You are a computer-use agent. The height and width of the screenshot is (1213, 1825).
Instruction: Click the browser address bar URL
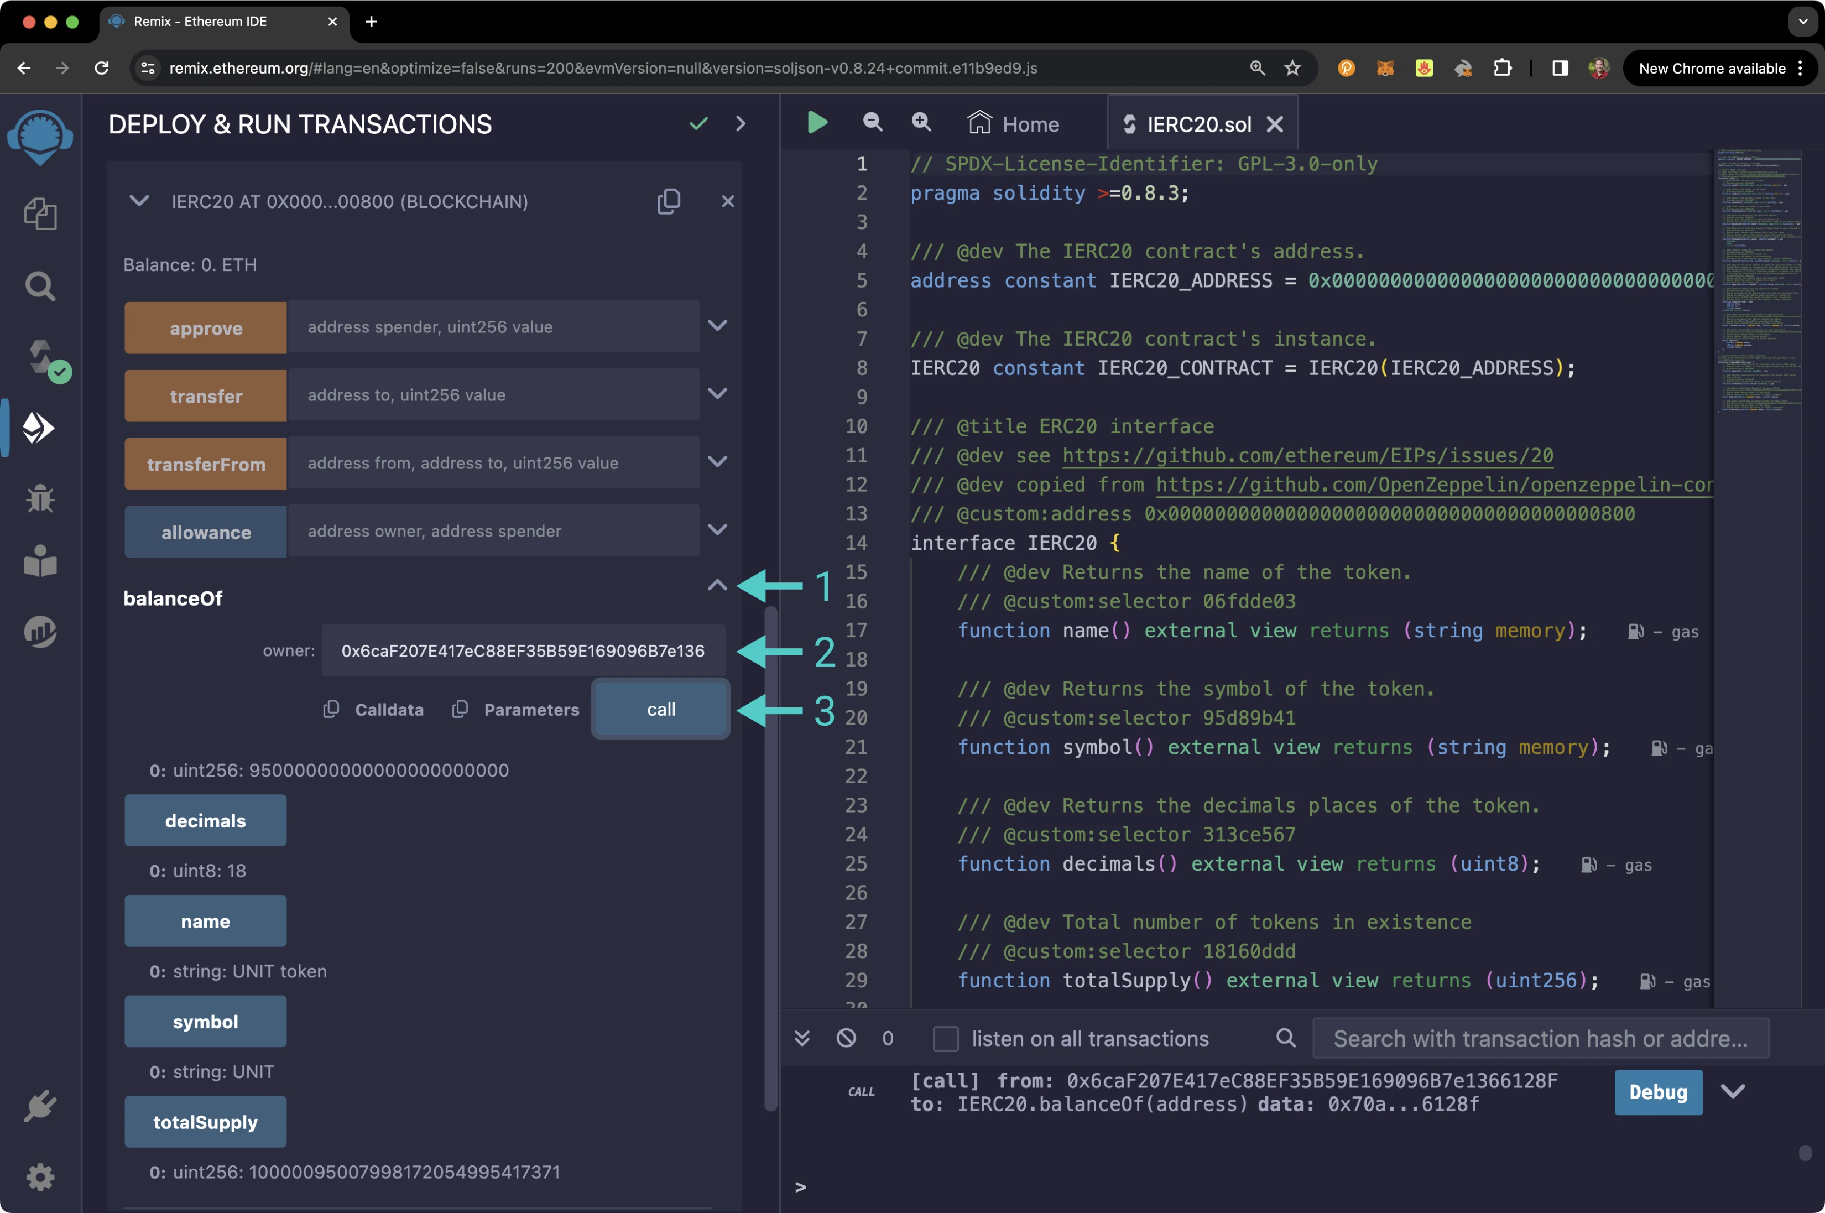tap(603, 68)
